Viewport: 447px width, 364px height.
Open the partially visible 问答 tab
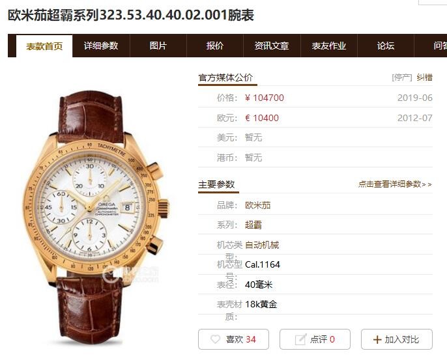coord(431,46)
